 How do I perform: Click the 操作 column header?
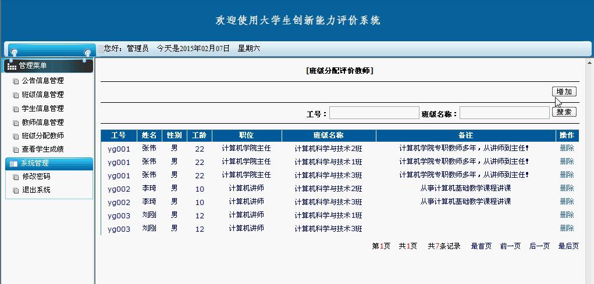click(x=567, y=135)
